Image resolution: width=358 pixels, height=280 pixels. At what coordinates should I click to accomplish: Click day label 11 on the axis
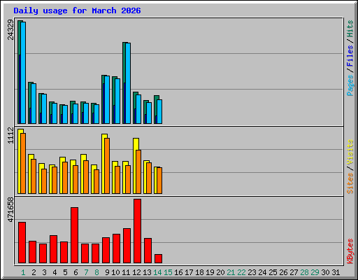(126, 272)
